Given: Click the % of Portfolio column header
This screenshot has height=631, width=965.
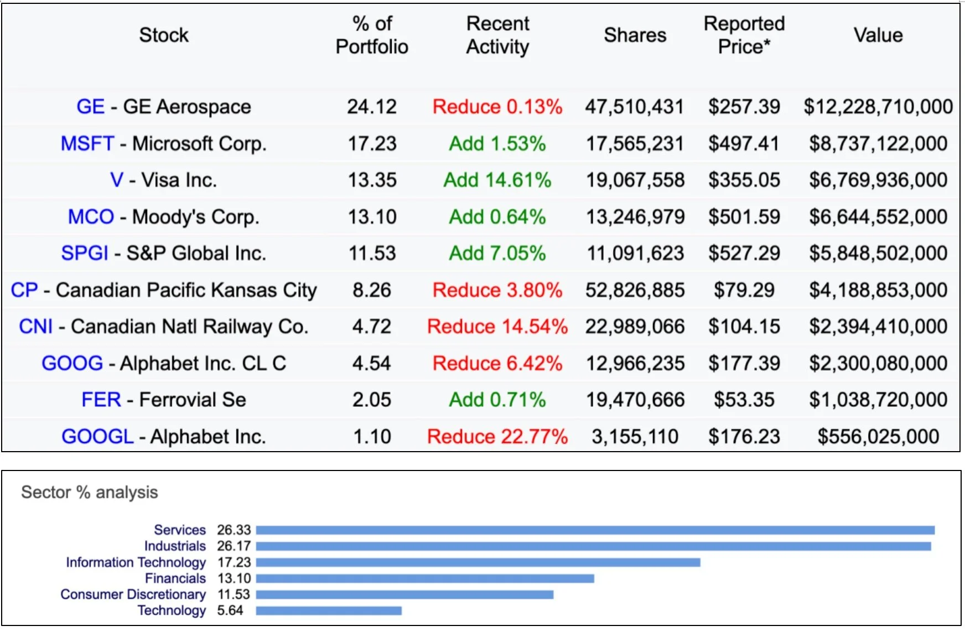Looking at the screenshot, I should 372,35.
